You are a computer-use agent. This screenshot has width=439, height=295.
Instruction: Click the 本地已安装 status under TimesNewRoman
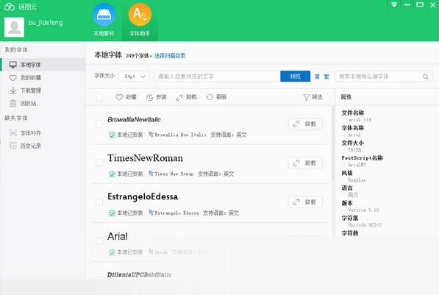click(126, 174)
